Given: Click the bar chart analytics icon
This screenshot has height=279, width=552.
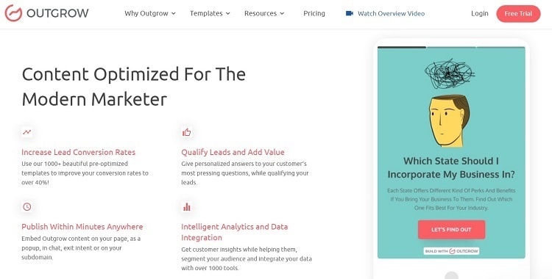Looking at the screenshot, I should click(x=187, y=206).
